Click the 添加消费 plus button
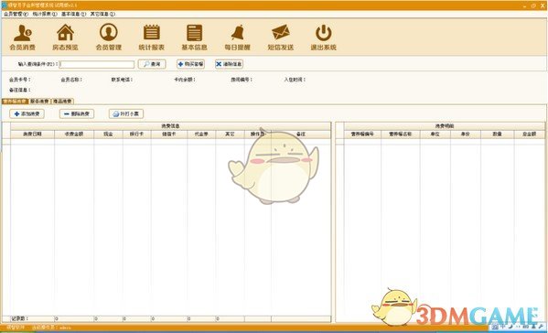The height and width of the screenshot is (333, 548). click(27, 113)
